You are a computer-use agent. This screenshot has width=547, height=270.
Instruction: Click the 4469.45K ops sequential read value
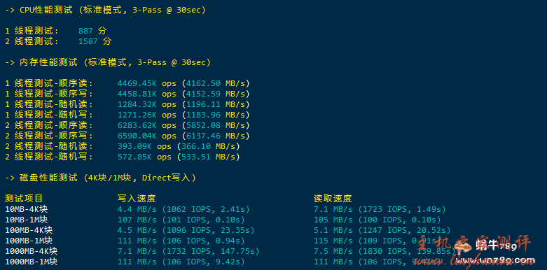[147, 84]
